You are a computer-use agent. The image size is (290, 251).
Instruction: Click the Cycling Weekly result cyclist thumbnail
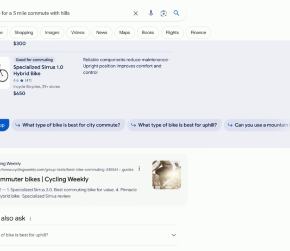[x=167, y=175]
